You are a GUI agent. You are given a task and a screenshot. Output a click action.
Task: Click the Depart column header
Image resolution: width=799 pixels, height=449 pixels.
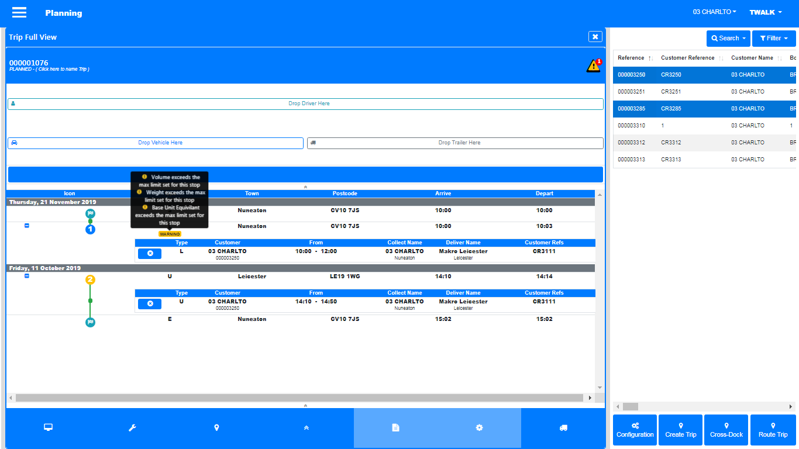coord(545,194)
